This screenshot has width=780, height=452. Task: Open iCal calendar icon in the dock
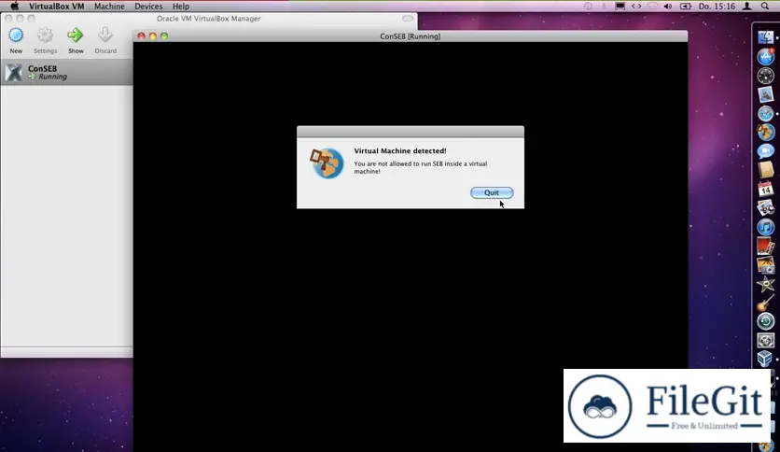(766, 189)
